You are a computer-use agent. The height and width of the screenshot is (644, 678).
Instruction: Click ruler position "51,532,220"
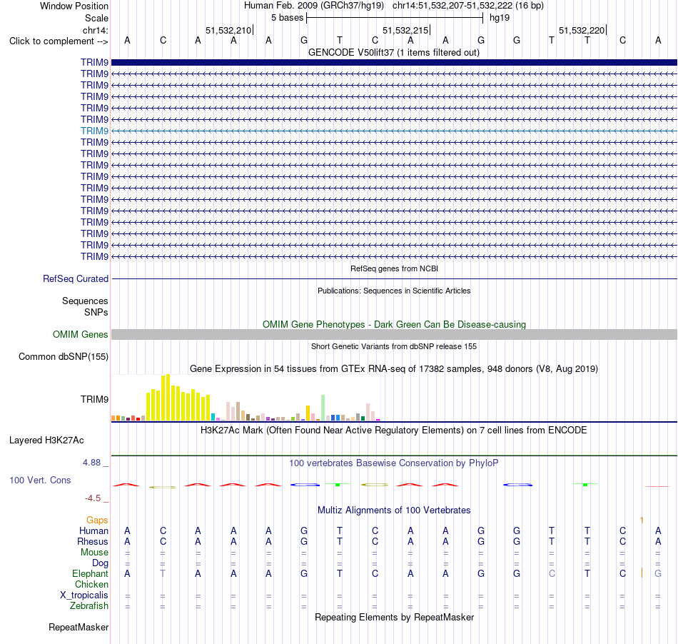coord(582,30)
